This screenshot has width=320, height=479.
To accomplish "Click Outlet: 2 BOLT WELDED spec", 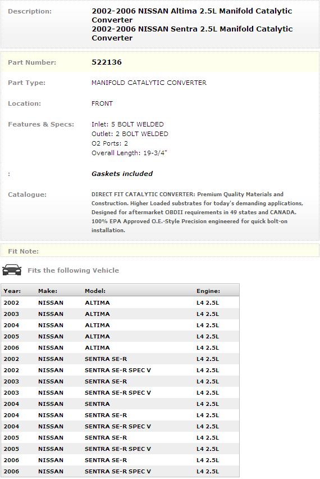I will (x=130, y=134).
